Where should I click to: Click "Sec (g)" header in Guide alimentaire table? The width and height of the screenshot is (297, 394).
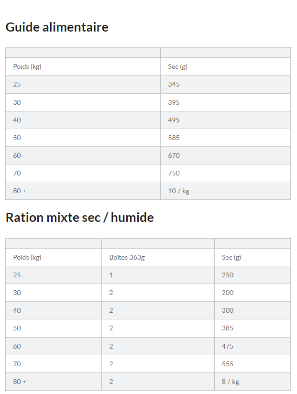(x=177, y=66)
